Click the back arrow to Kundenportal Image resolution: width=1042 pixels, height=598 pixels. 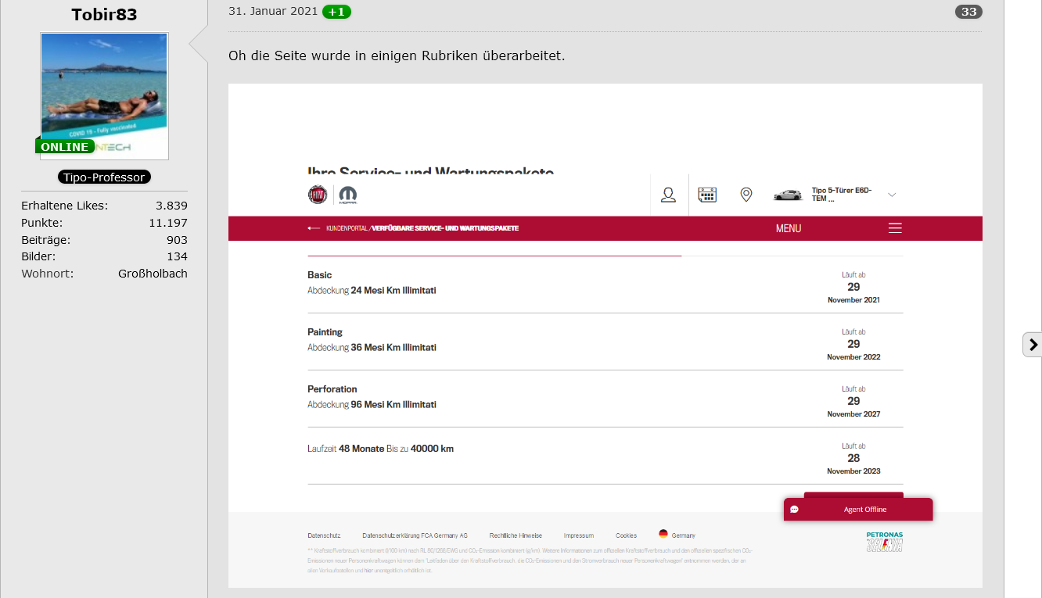tap(314, 228)
